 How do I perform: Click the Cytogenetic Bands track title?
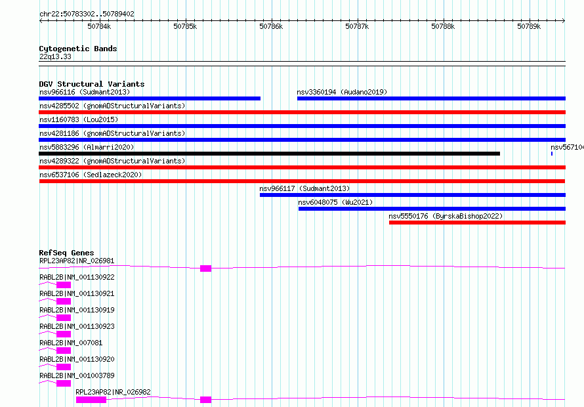tap(78, 49)
